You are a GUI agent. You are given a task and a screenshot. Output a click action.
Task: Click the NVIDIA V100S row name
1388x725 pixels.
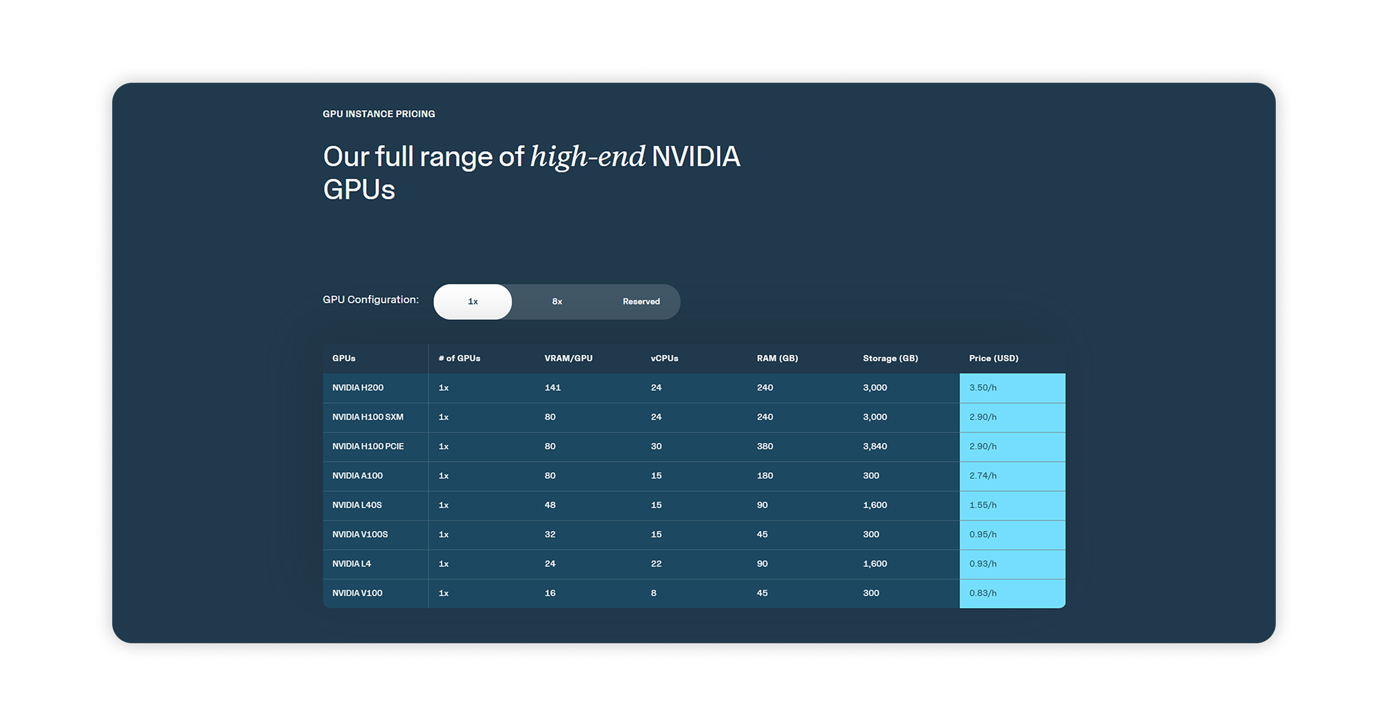pyautogui.click(x=360, y=534)
